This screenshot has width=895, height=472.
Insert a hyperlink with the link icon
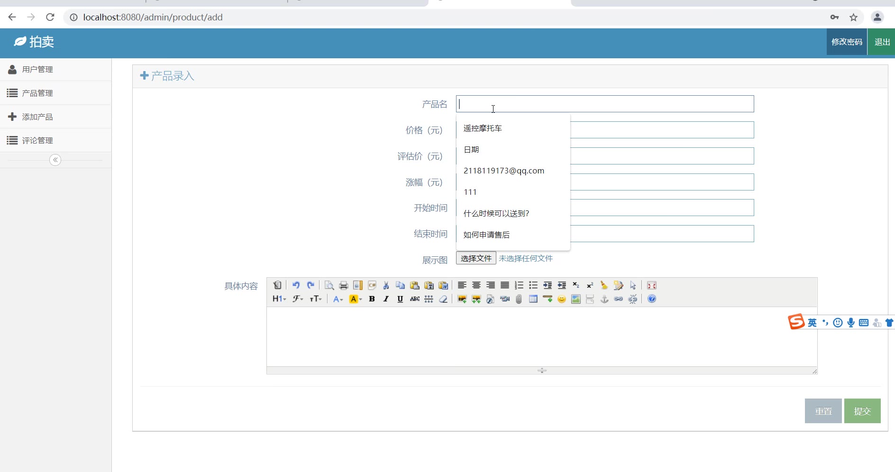tap(619, 299)
